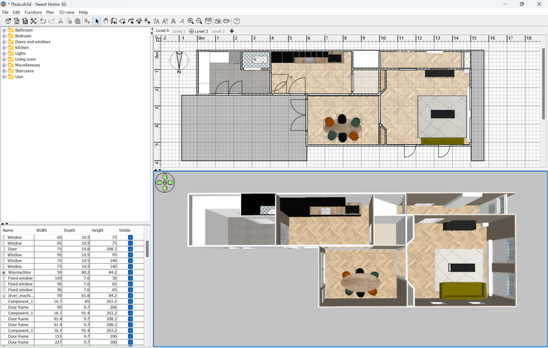548x348 pixels.
Task: Open the Preferences icon in toolbar
Action: click(33, 21)
